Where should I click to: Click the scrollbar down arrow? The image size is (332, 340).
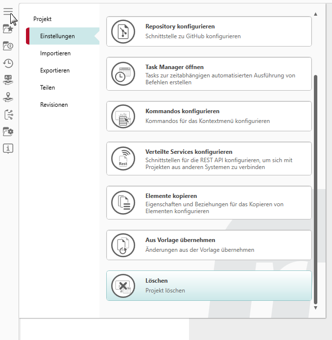point(316,308)
